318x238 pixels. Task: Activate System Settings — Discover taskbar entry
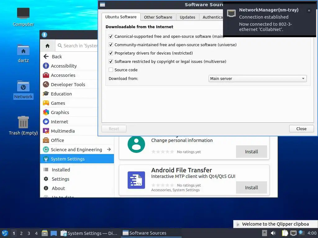tap(89, 233)
